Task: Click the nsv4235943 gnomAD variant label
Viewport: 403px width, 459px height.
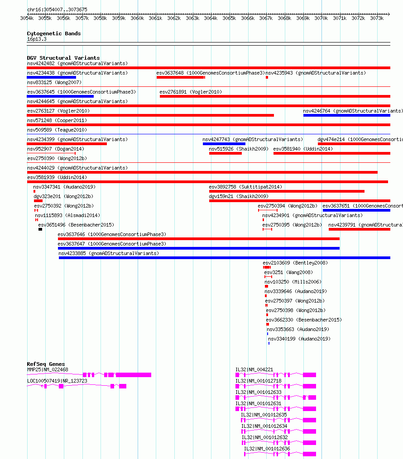Action: coord(316,73)
